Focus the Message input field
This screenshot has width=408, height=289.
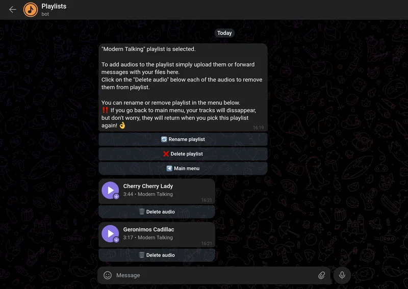click(x=215, y=275)
